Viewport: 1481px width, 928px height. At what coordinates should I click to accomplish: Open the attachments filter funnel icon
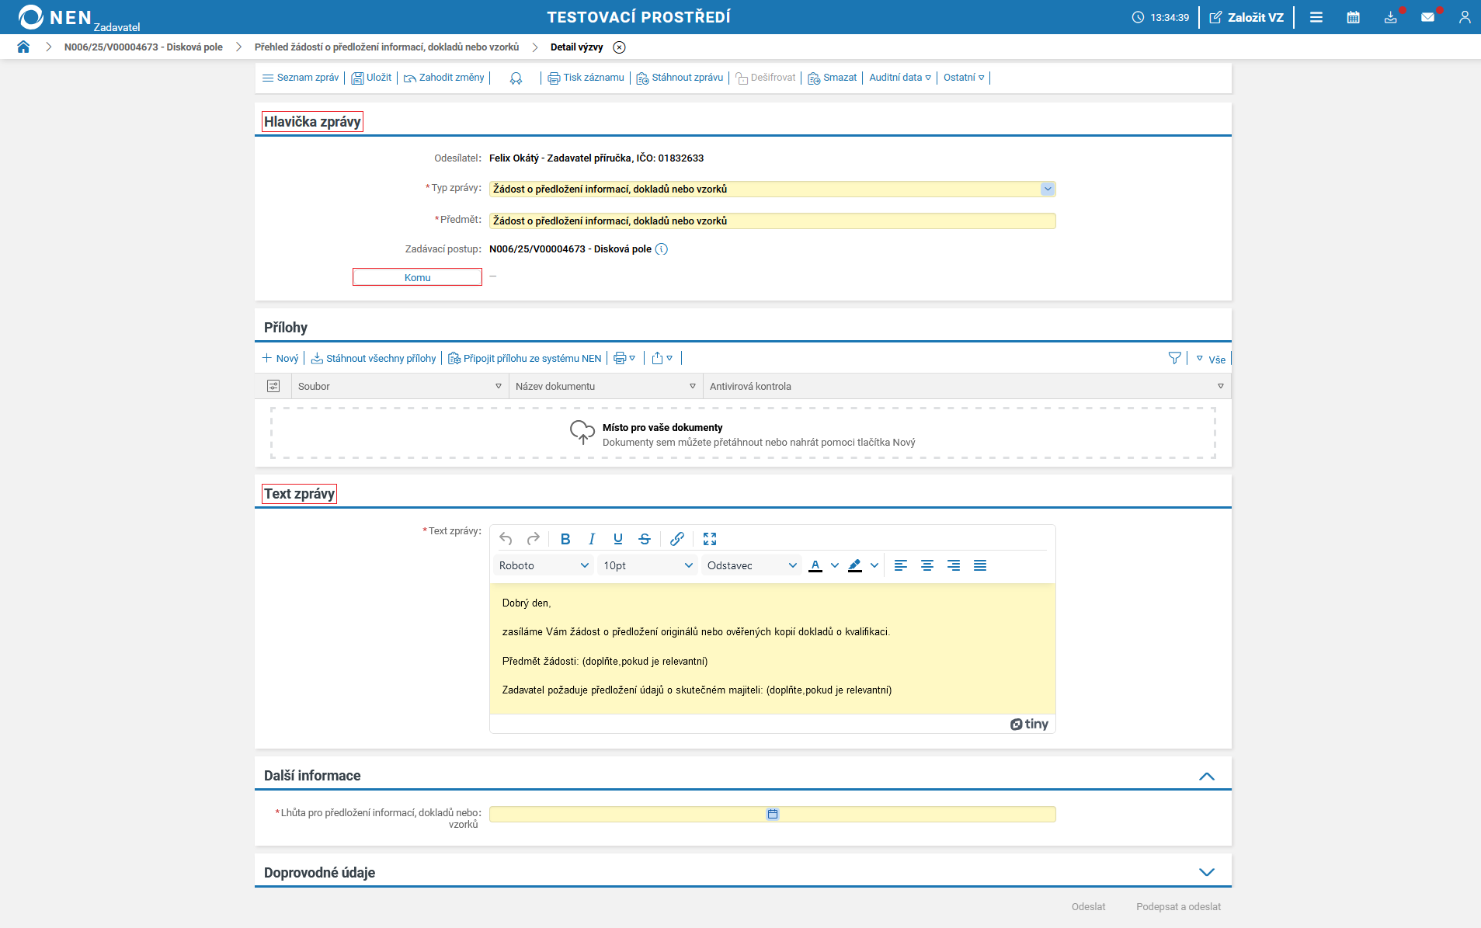pyautogui.click(x=1174, y=358)
